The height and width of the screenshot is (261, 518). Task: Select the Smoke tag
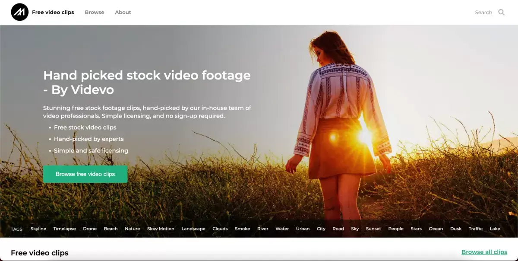tap(243, 229)
